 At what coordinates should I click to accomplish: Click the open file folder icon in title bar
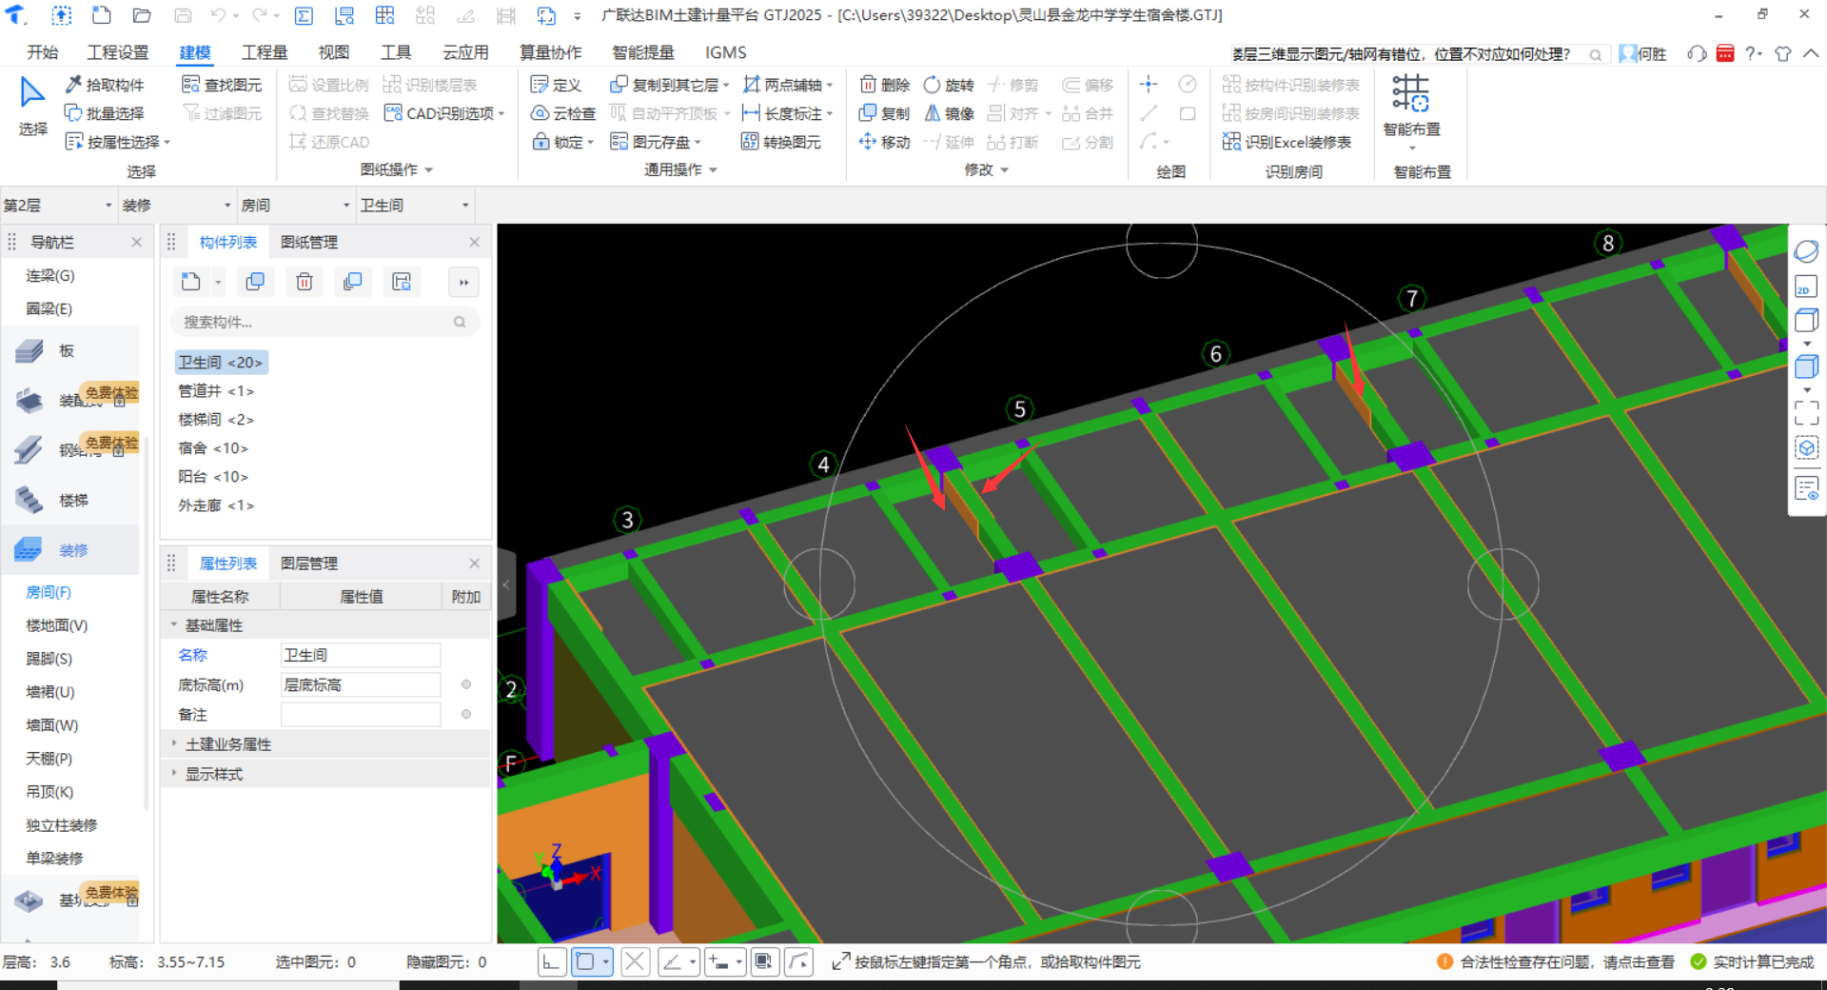[x=142, y=15]
